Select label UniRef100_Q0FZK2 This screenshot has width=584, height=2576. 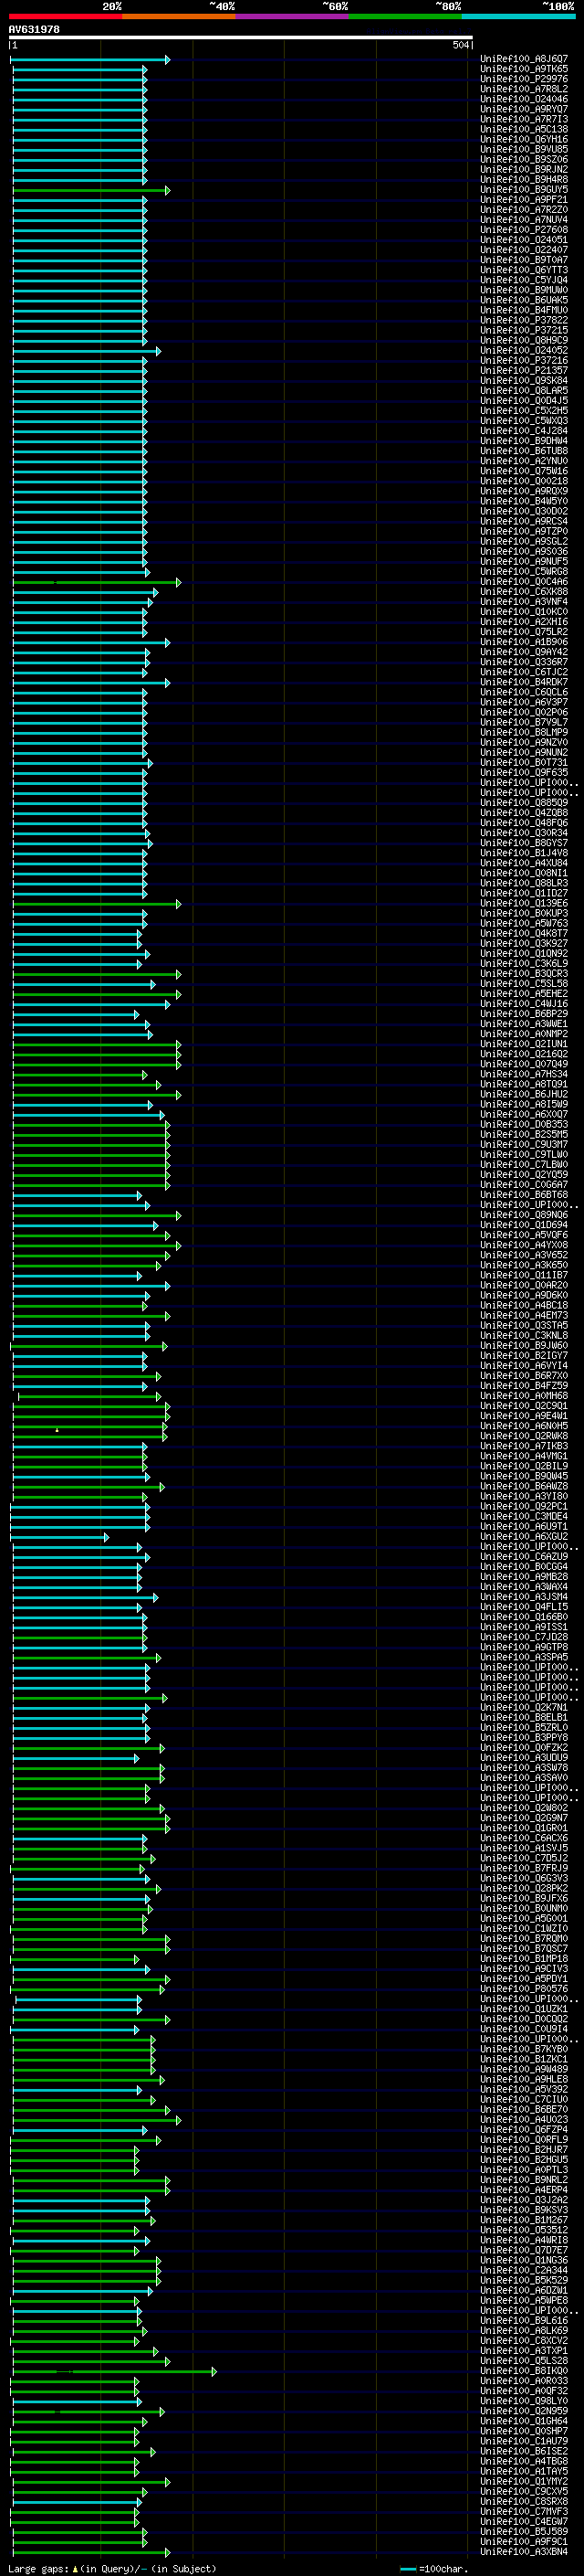[x=524, y=1749]
